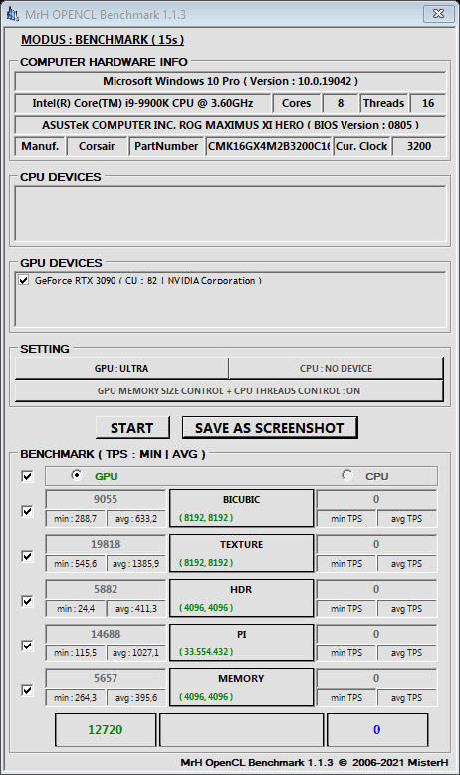Toggle the master benchmark checkbox beside GPU row
Screen dimensions: 460x775
point(27,476)
